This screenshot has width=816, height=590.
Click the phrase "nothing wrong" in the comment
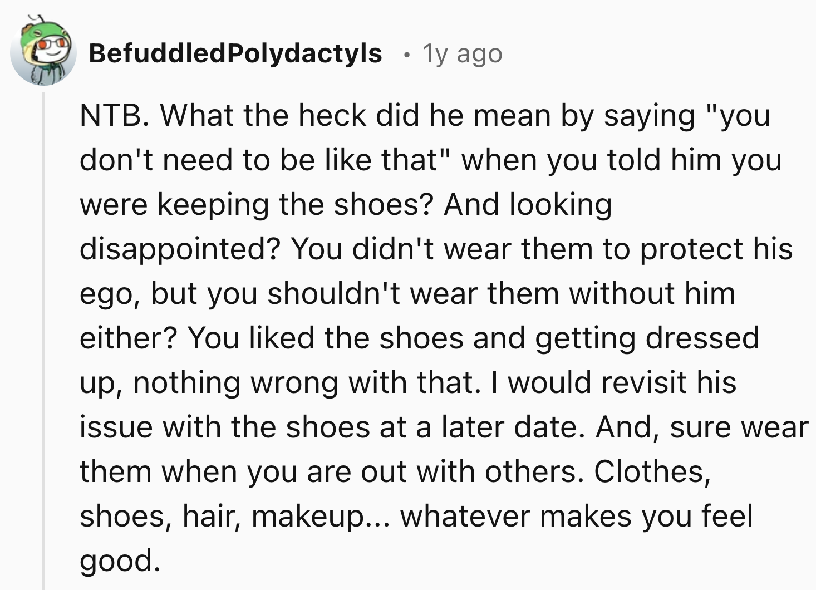pos(235,383)
